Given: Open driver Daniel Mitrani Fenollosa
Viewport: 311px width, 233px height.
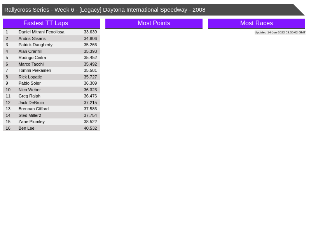Looking at the screenshot, I should (x=41, y=32).
